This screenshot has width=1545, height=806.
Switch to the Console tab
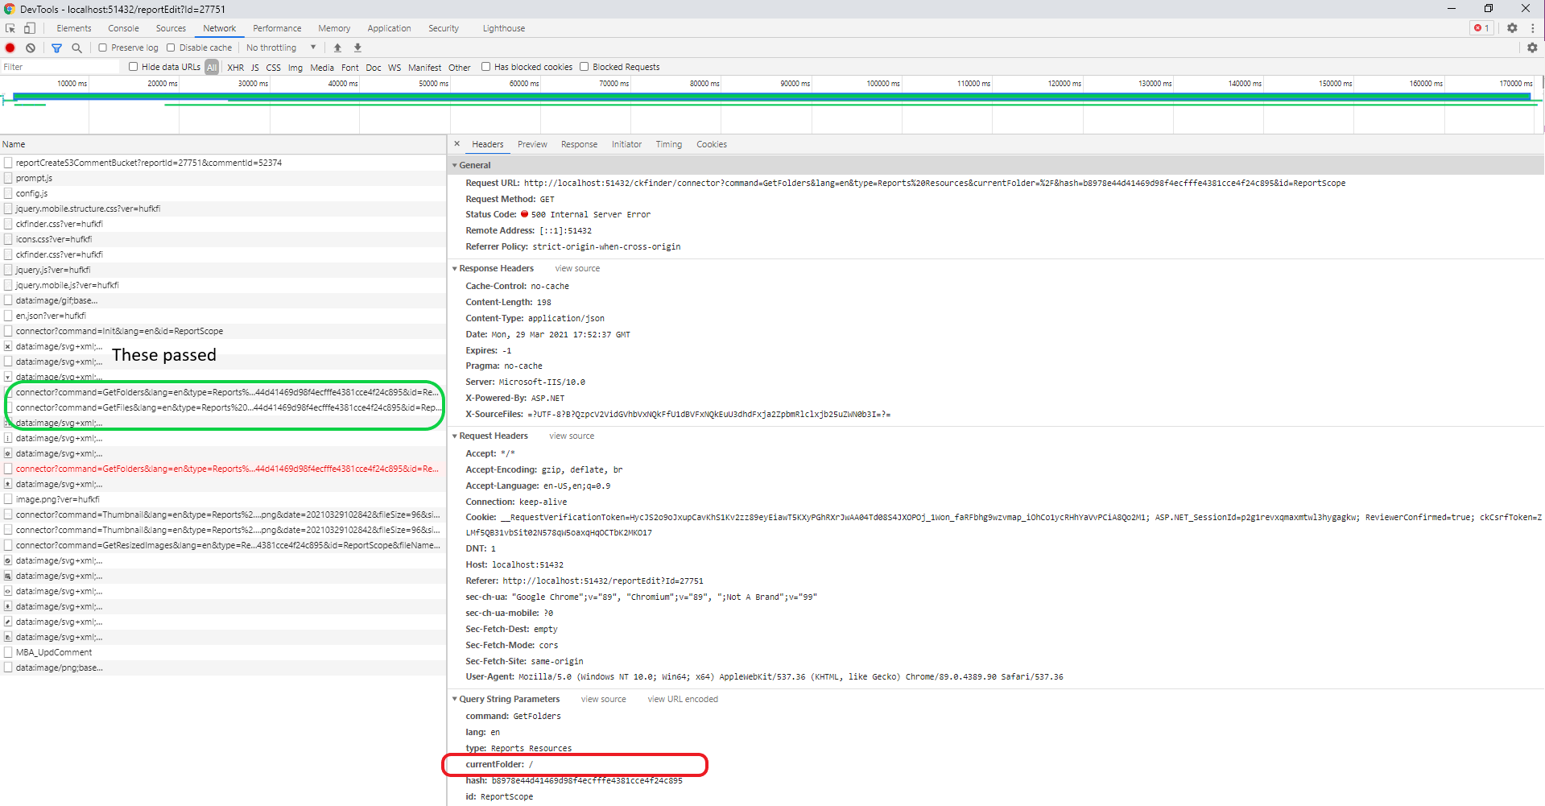point(123,28)
